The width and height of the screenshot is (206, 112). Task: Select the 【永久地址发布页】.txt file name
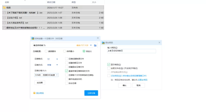coord(17,23)
